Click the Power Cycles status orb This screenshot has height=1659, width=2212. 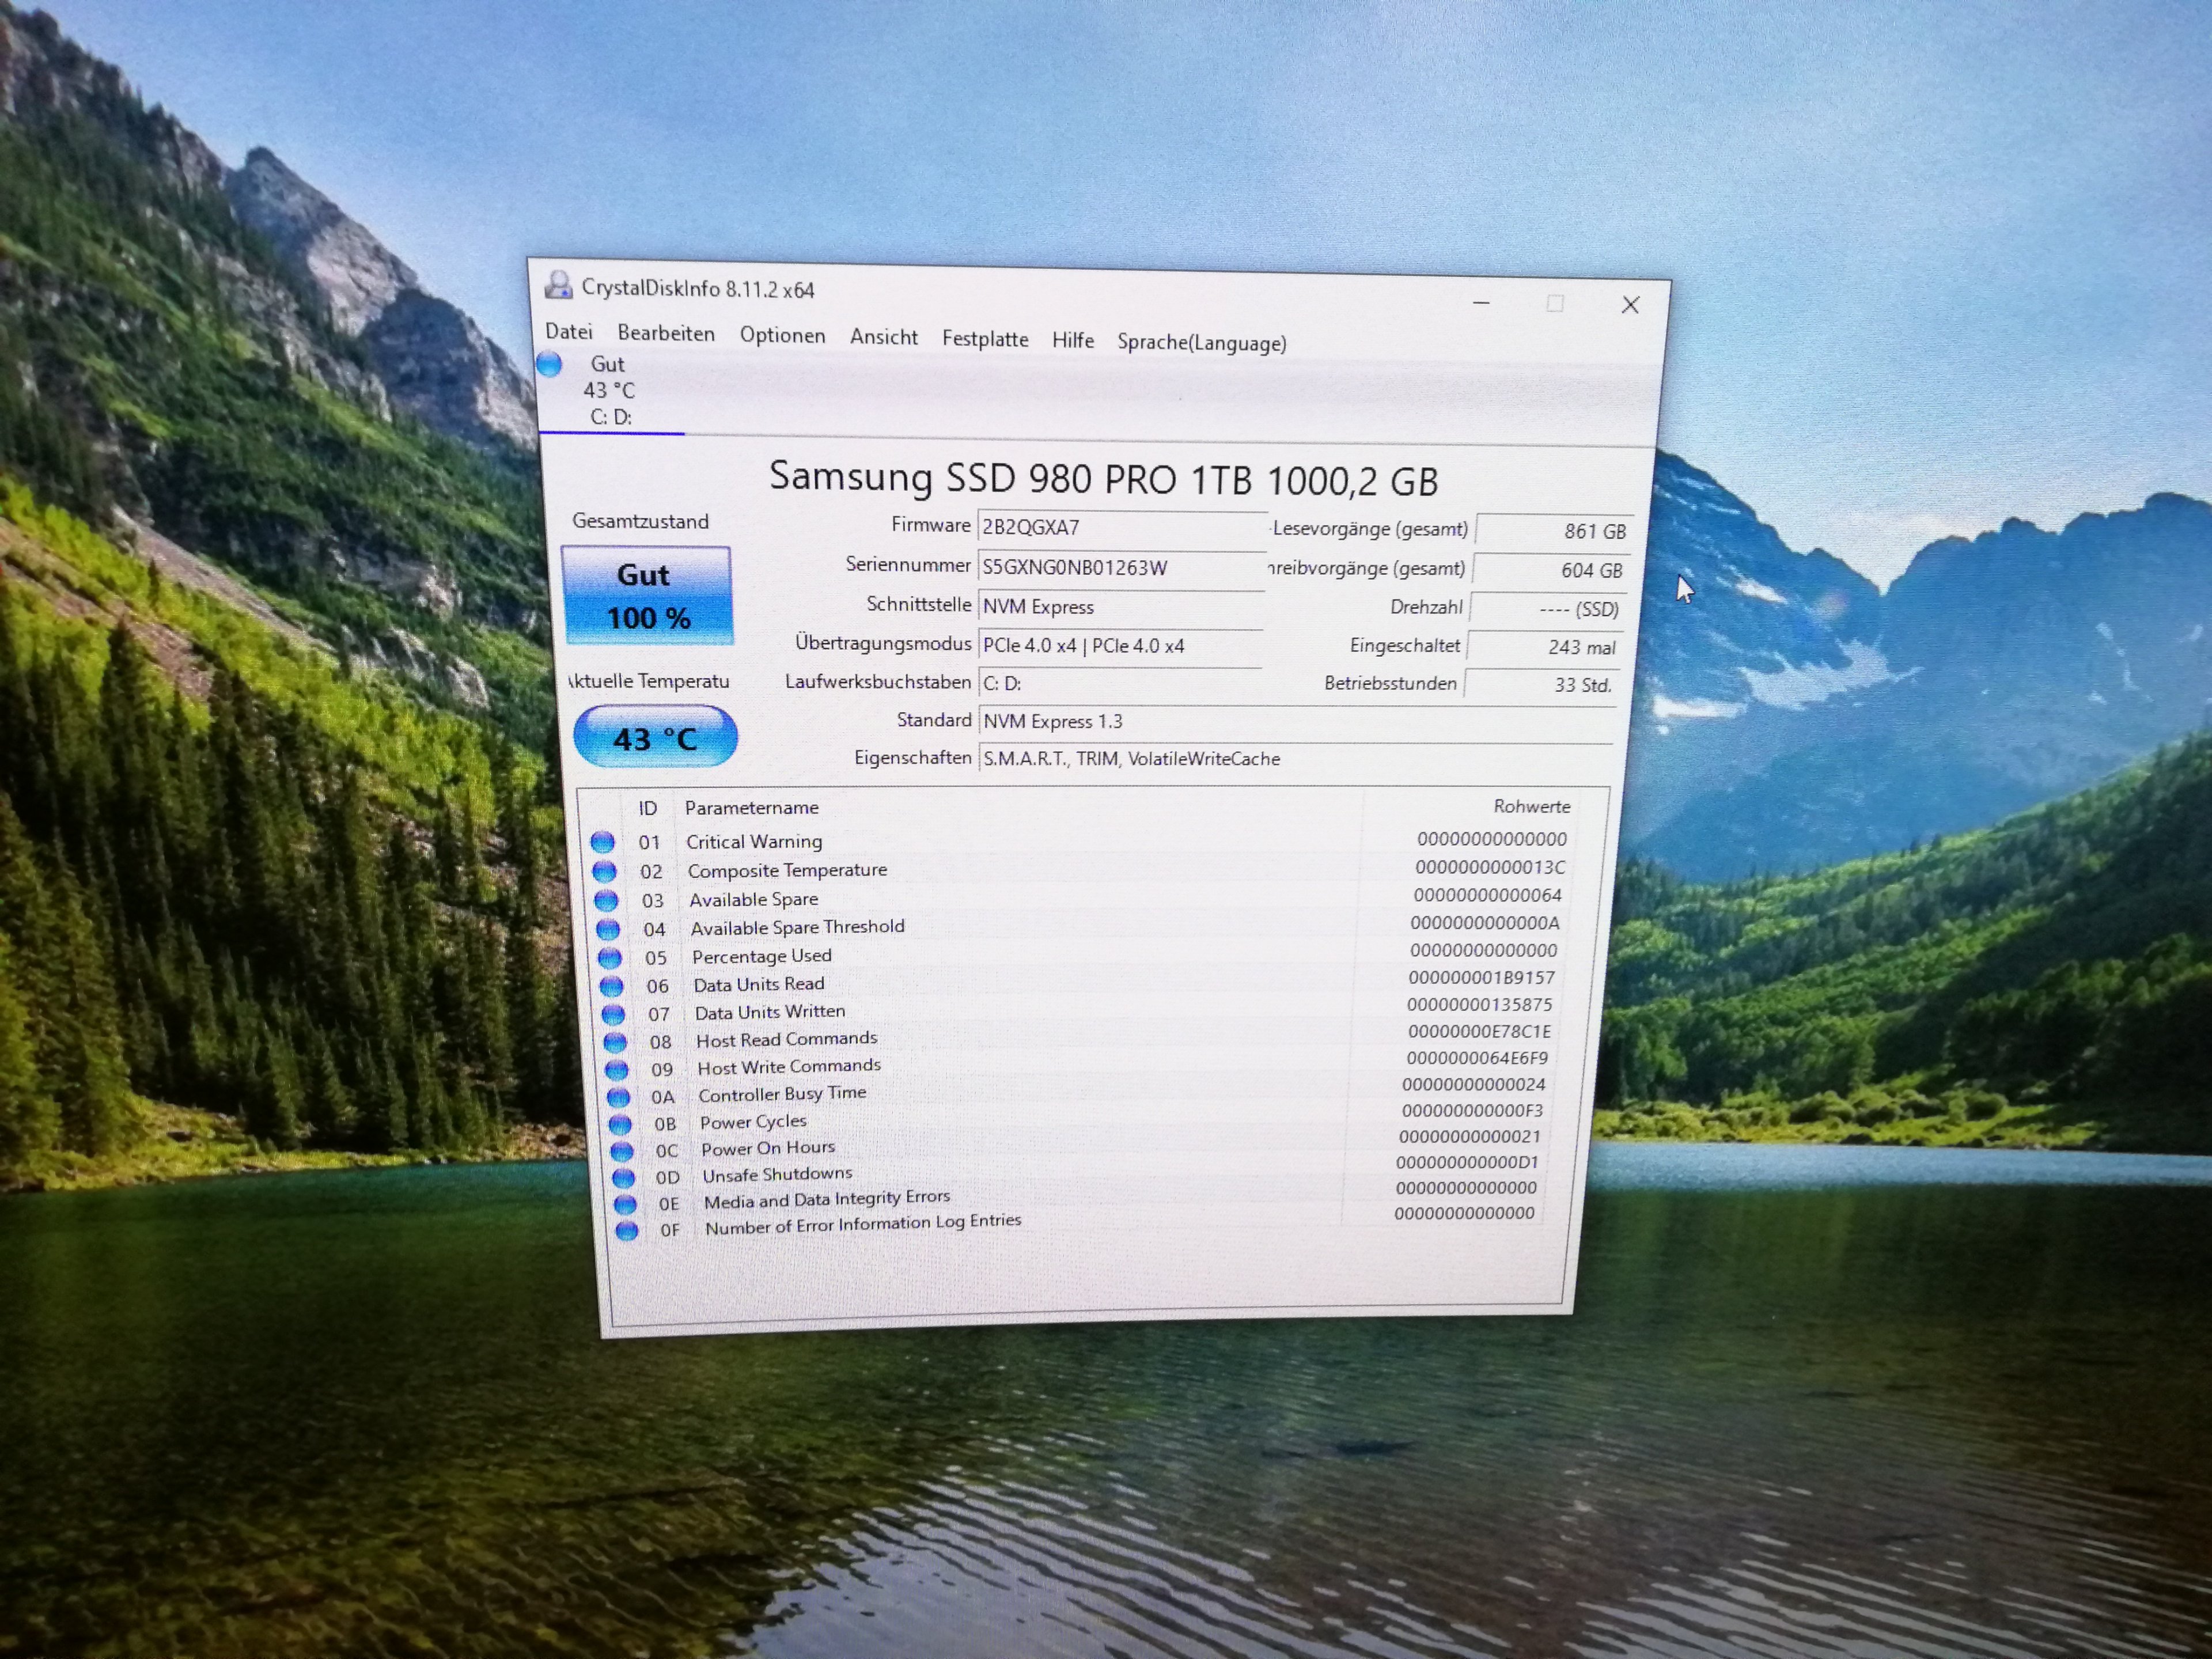[620, 1124]
